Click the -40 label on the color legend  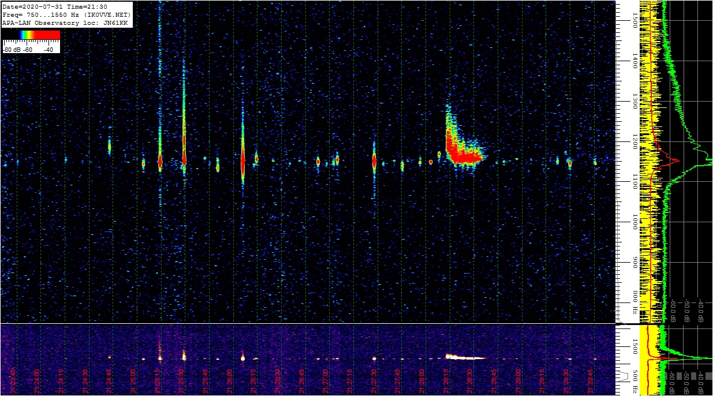(48, 50)
